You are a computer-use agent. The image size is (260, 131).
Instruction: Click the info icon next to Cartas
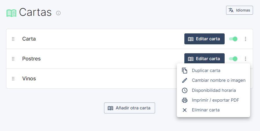click(58, 13)
